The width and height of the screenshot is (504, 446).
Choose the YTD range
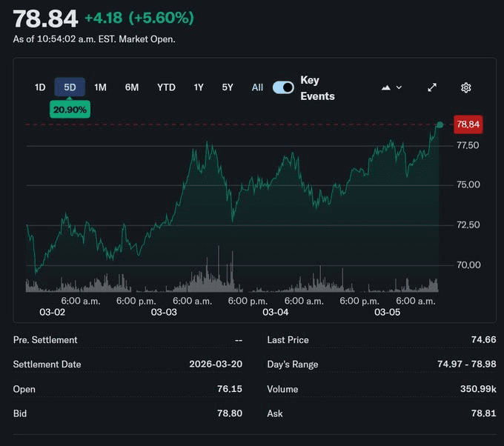(166, 87)
